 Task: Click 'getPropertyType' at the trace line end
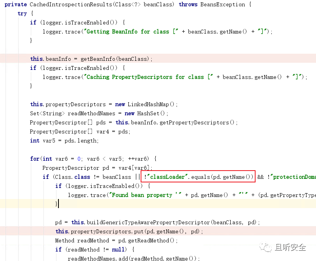pyautogui.click(x=293, y=195)
